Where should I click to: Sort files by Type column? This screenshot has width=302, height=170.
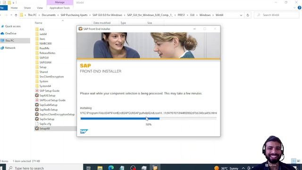click(x=123, y=23)
